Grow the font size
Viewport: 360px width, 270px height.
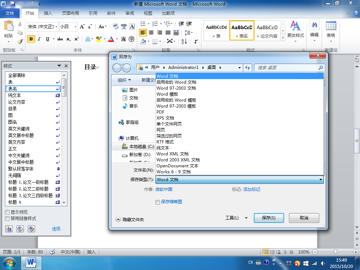pyautogui.click(x=82, y=27)
